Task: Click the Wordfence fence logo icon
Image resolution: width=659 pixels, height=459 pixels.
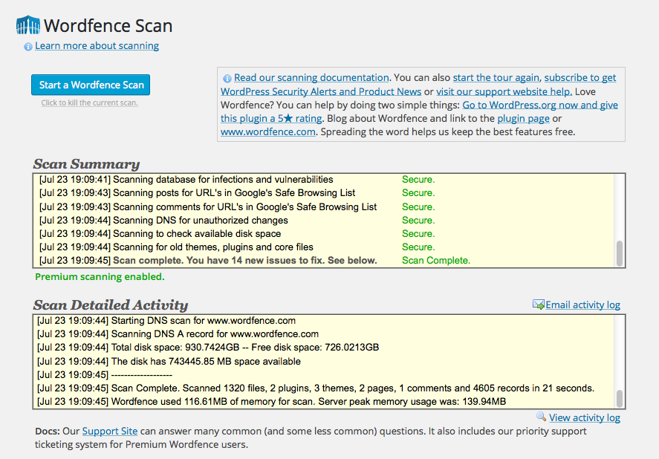Action: pos(28,25)
